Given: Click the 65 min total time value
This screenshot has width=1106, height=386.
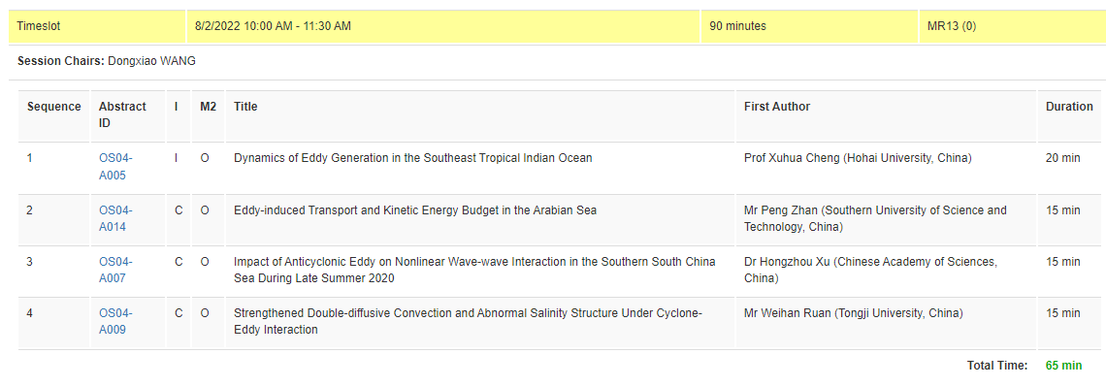Looking at the screenshot, I should [x=1063, y=365].
